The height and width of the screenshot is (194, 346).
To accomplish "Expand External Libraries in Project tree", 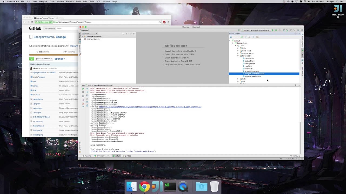I will click(x=82, y=39).
